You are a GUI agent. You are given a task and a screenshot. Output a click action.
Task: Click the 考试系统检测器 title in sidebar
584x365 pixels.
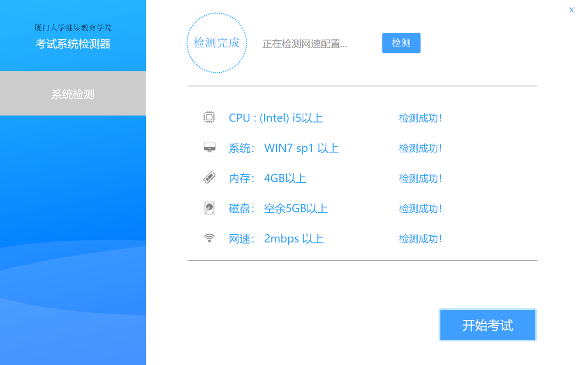pos(73,44)
